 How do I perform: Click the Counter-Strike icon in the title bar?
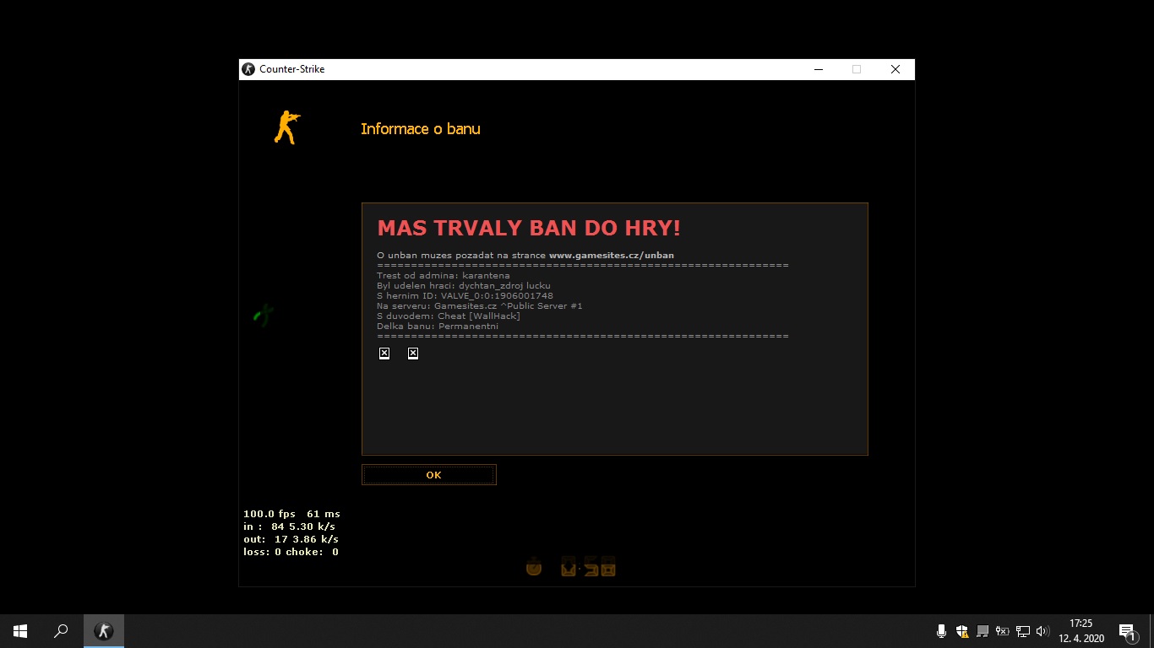click(x=248, y=69)
